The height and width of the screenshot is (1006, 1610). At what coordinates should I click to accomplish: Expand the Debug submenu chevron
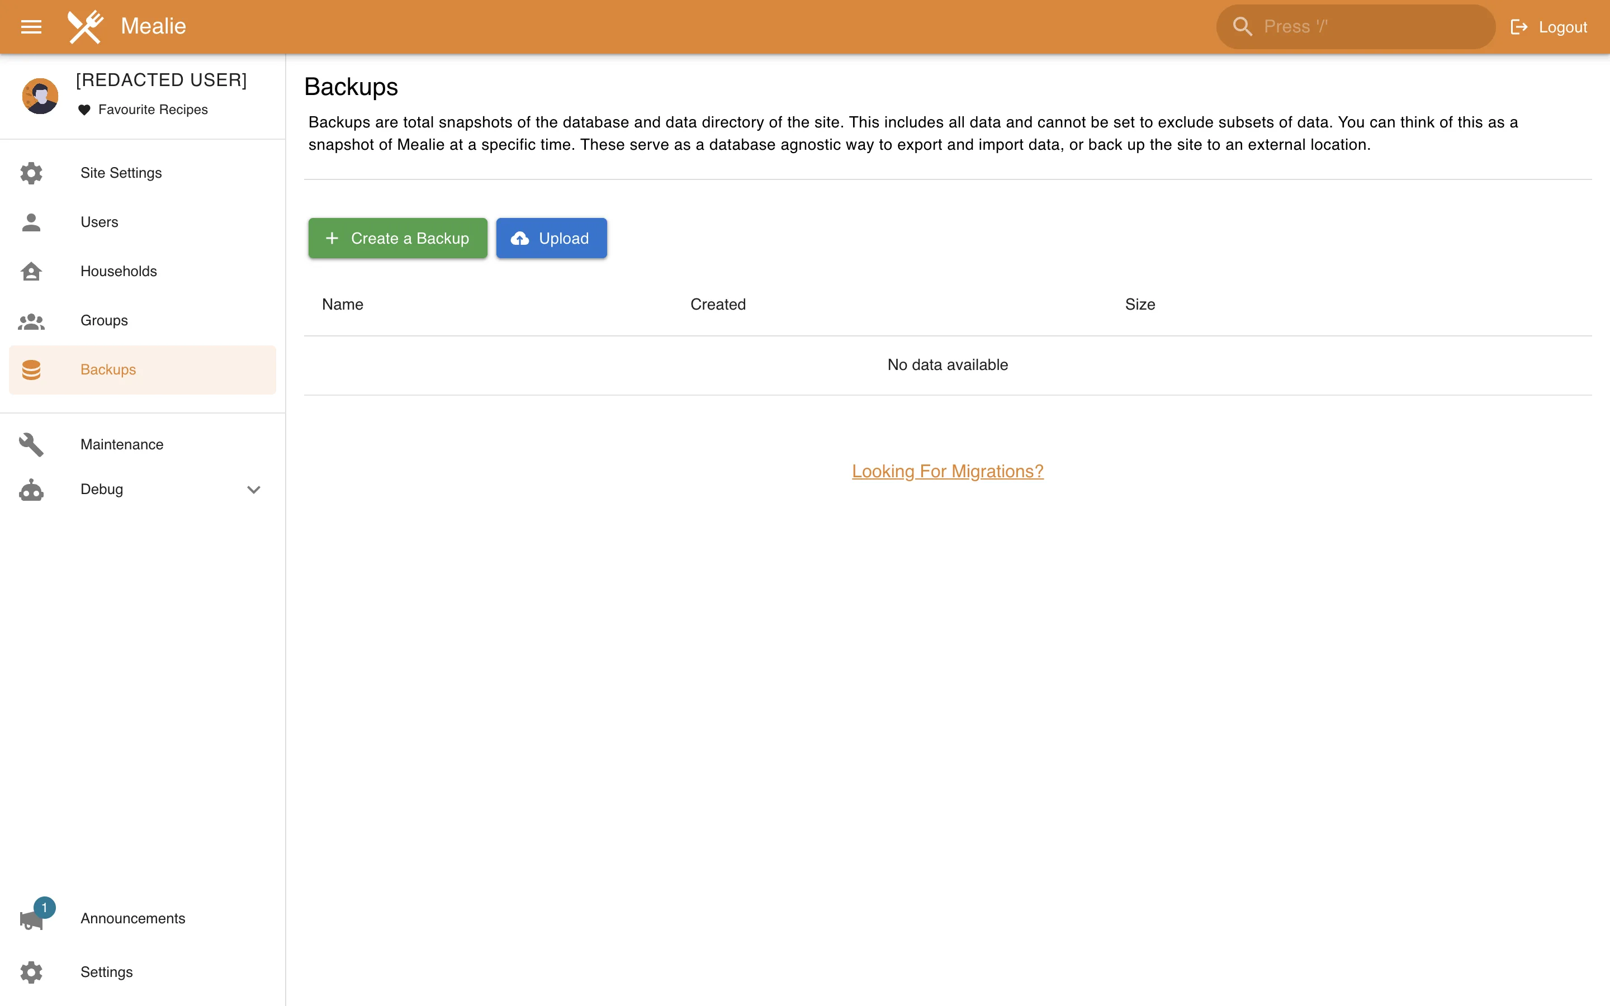point(253,490)
